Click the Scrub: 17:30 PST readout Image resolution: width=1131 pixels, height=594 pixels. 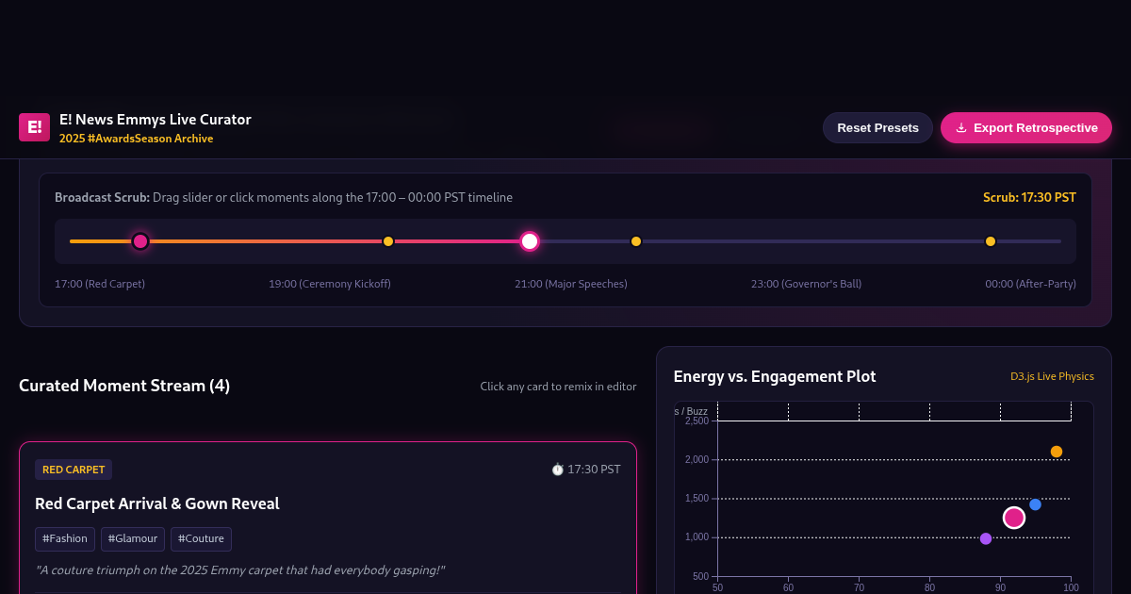click(1029, 198)
